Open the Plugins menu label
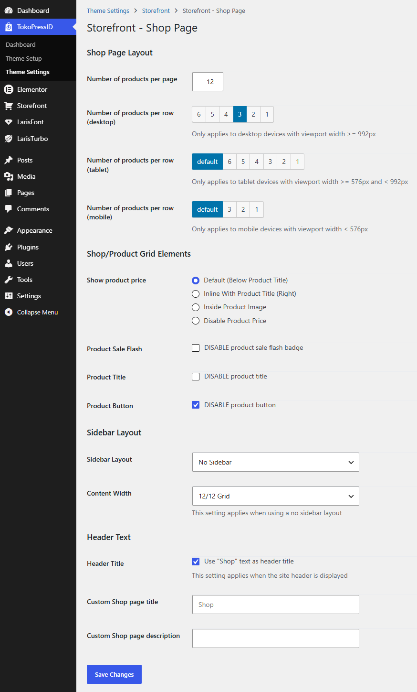The image size is (417, 692). pos(28,247)
